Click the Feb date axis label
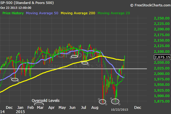This screenshot has height=114, width=171. (30, 108)
